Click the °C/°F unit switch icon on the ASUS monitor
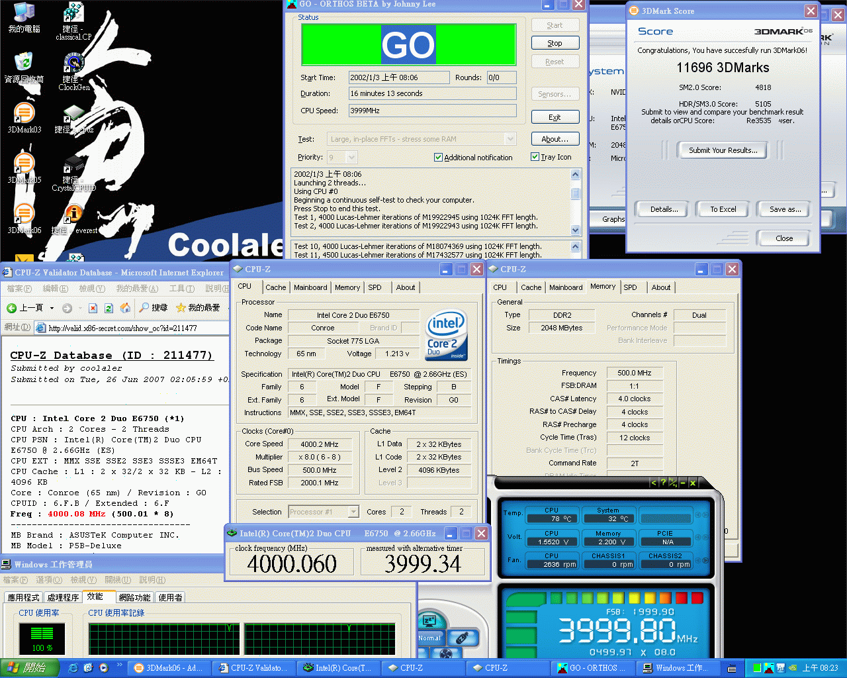Viewport: 847px width, 678px height. pyautogui.click(x=673, y=483)
